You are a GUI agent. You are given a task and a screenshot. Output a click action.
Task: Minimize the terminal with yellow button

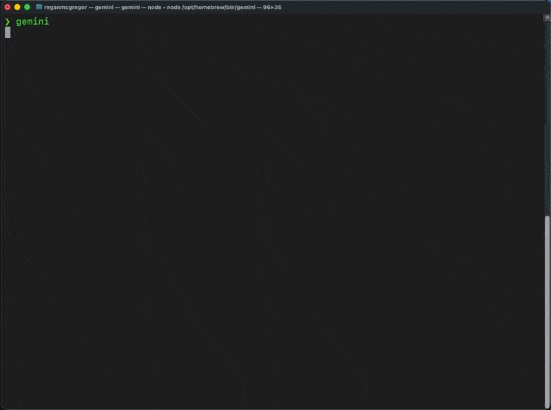[x=17, y=7]
